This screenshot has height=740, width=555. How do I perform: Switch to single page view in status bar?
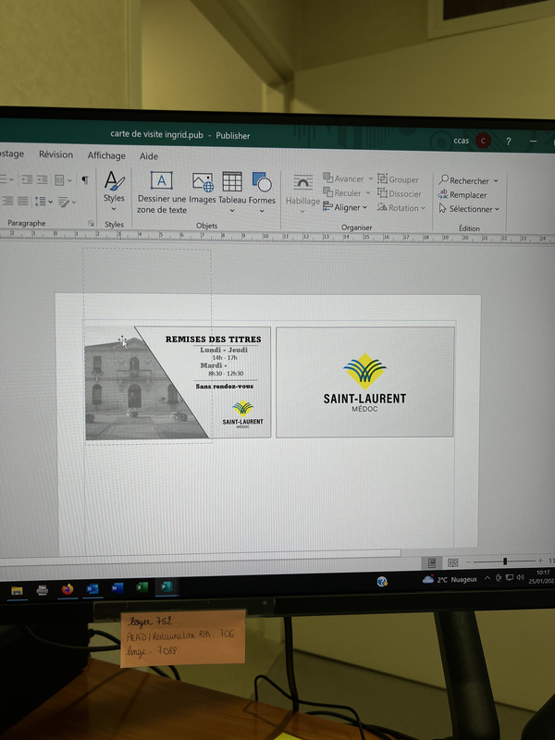point(432,562)
